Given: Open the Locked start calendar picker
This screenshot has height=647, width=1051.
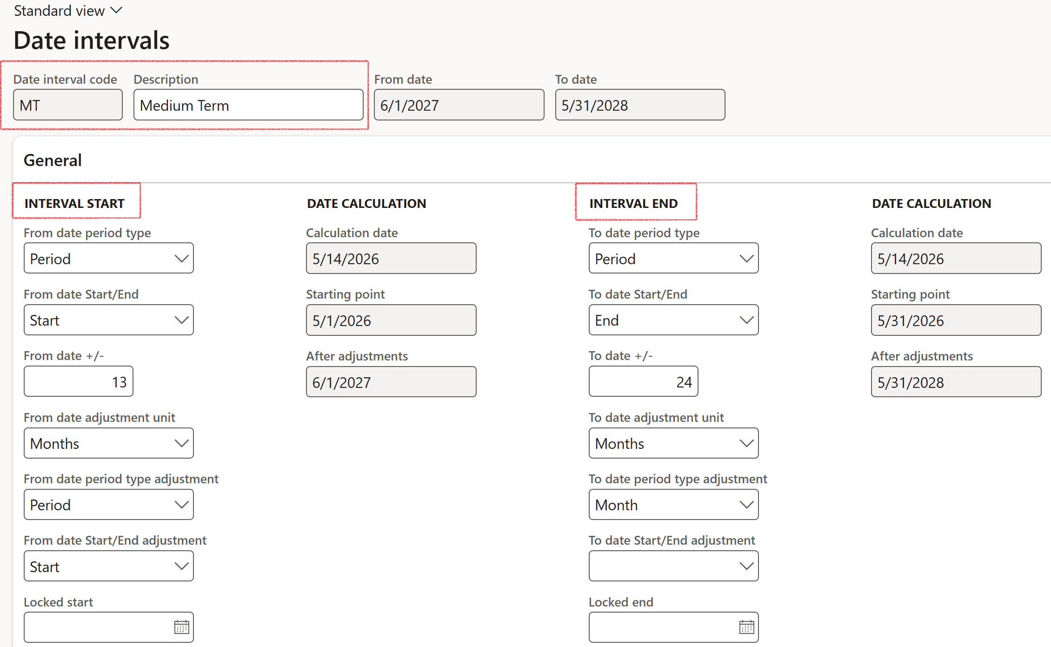Looking at the screenshot, I should click(181, 627).
